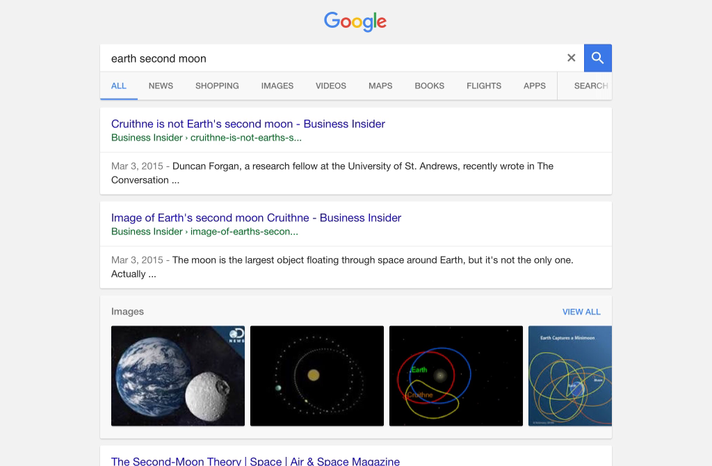This screenshot has width=712, height=466.
Task: Click the blue magnifying glass search button
Action: click(x=597, y=58)
